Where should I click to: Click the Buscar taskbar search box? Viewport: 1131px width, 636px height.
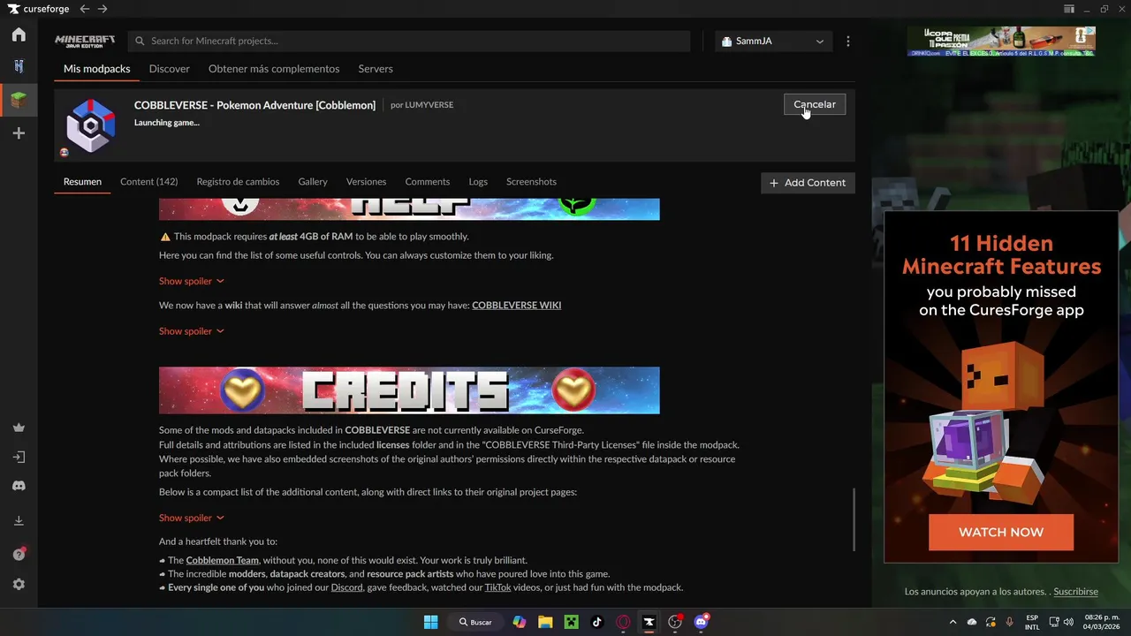tap(476, 622)
